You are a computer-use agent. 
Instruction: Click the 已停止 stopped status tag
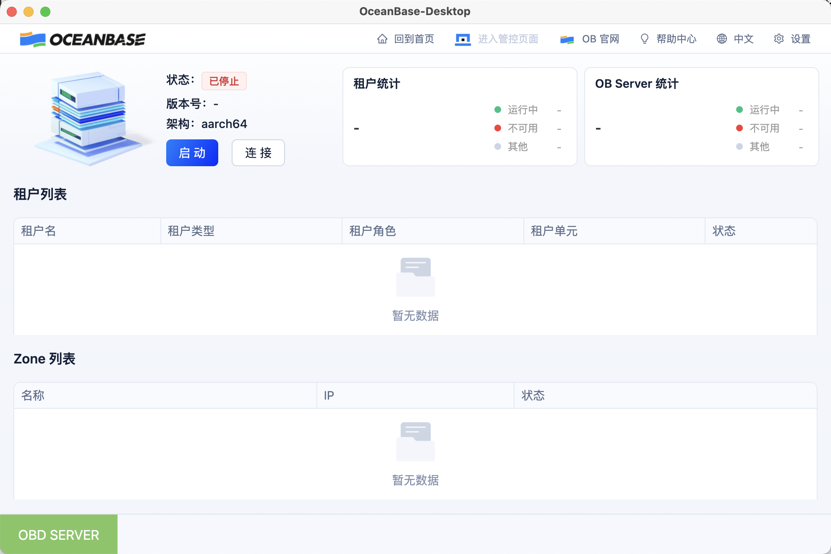224,81
